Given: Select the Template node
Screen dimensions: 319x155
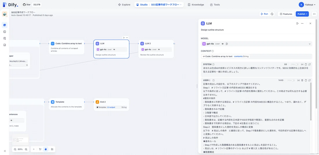Looking at the screenshot, I should 66,104.
